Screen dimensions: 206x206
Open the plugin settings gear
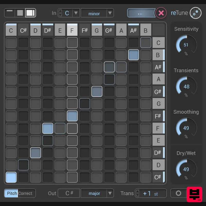pyautogui.click(x=178, y=193)
